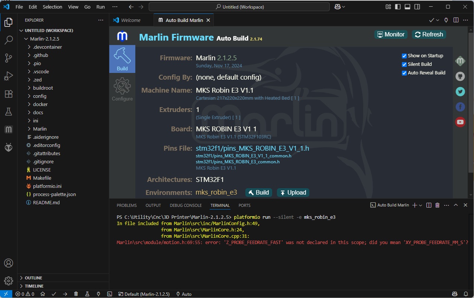This screenshot has height=298, width=474.
Task: Click the Refresh button
Action: point(429,34)
